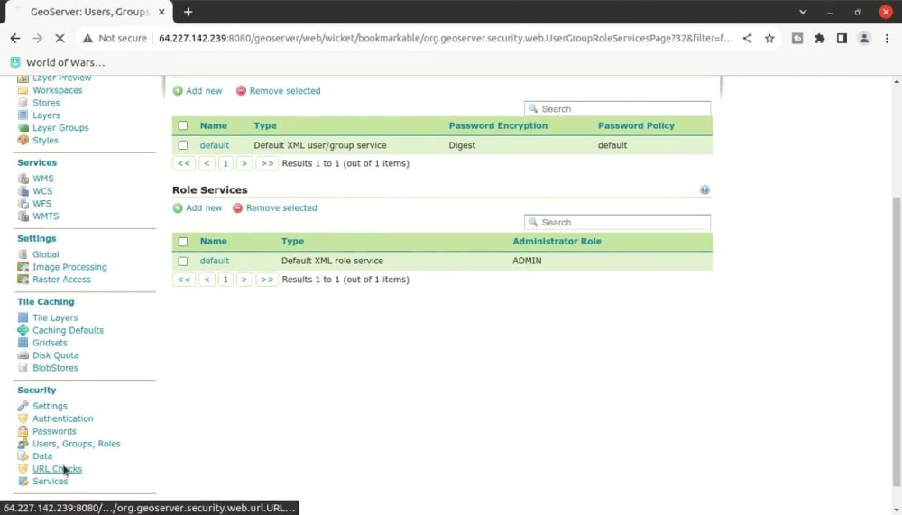
Task: Click the Global settings icon
Action: [23, 254]
